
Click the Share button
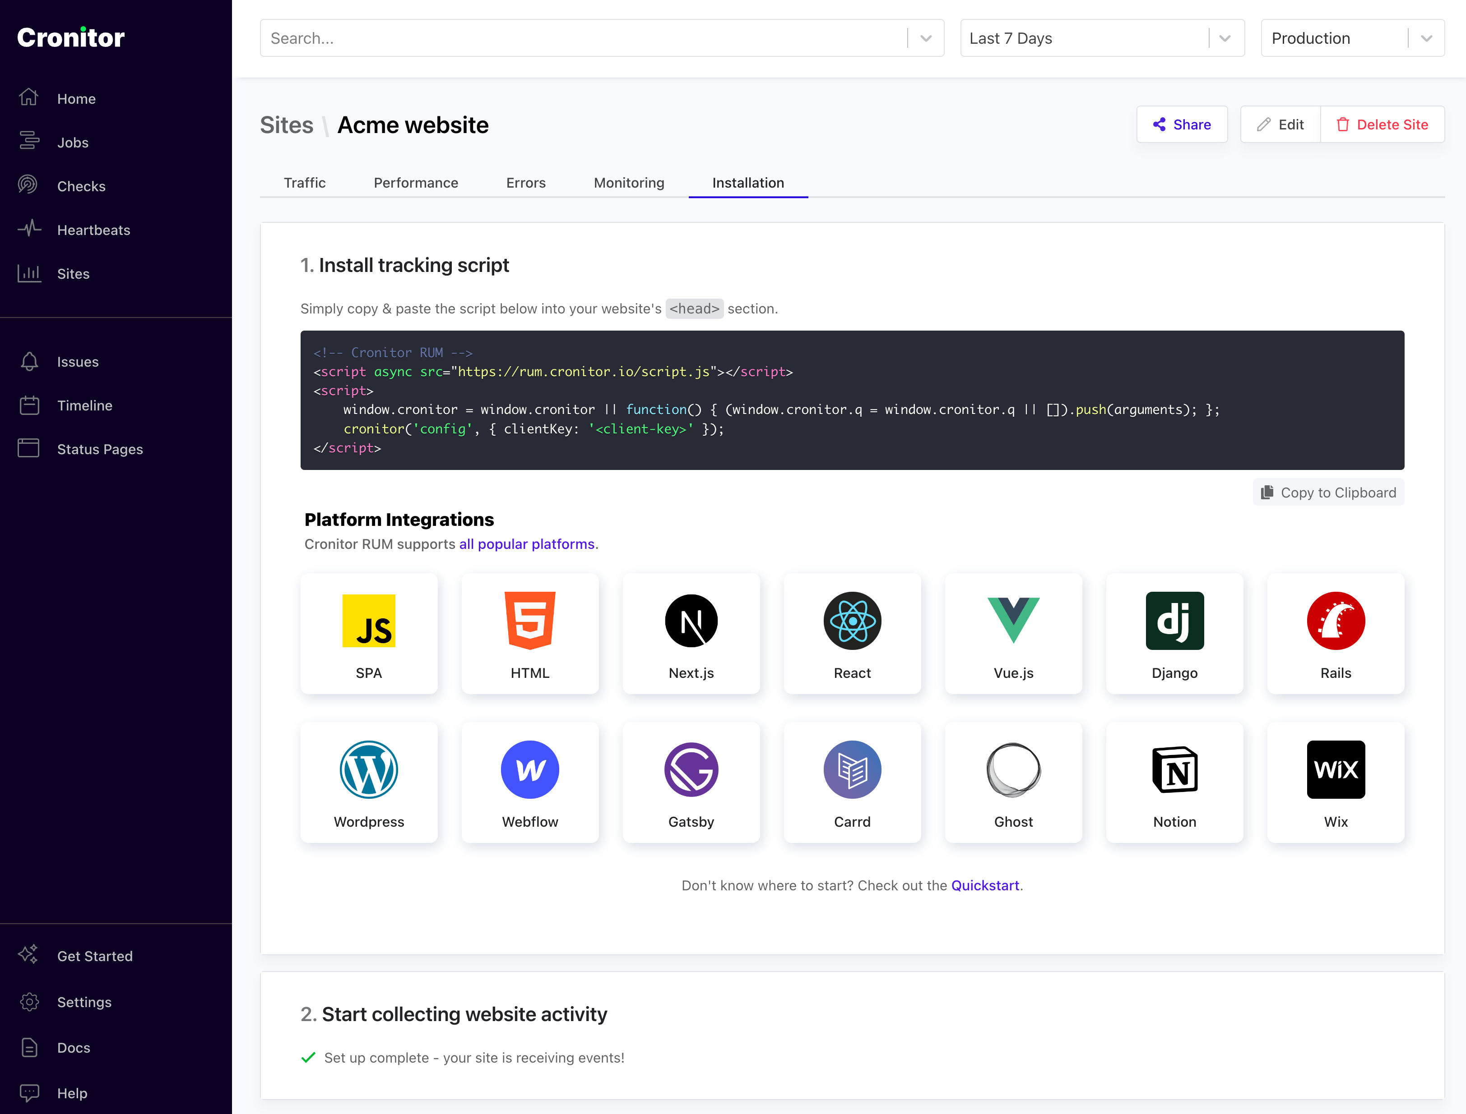point(1182,124)
